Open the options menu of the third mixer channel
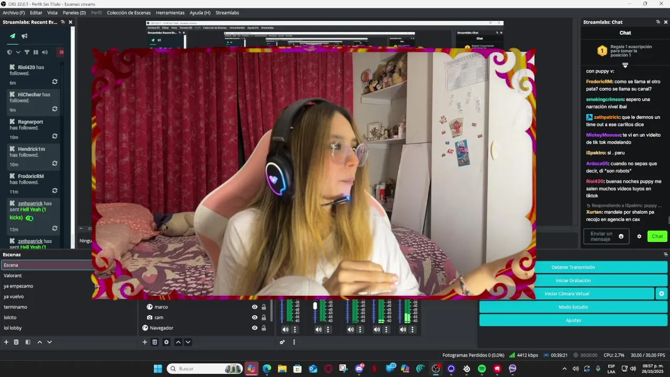Screen dimensions: 670x377 [x=360, y=329]
